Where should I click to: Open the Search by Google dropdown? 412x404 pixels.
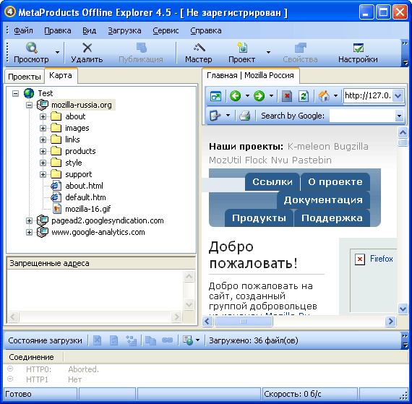coord(399,116)
